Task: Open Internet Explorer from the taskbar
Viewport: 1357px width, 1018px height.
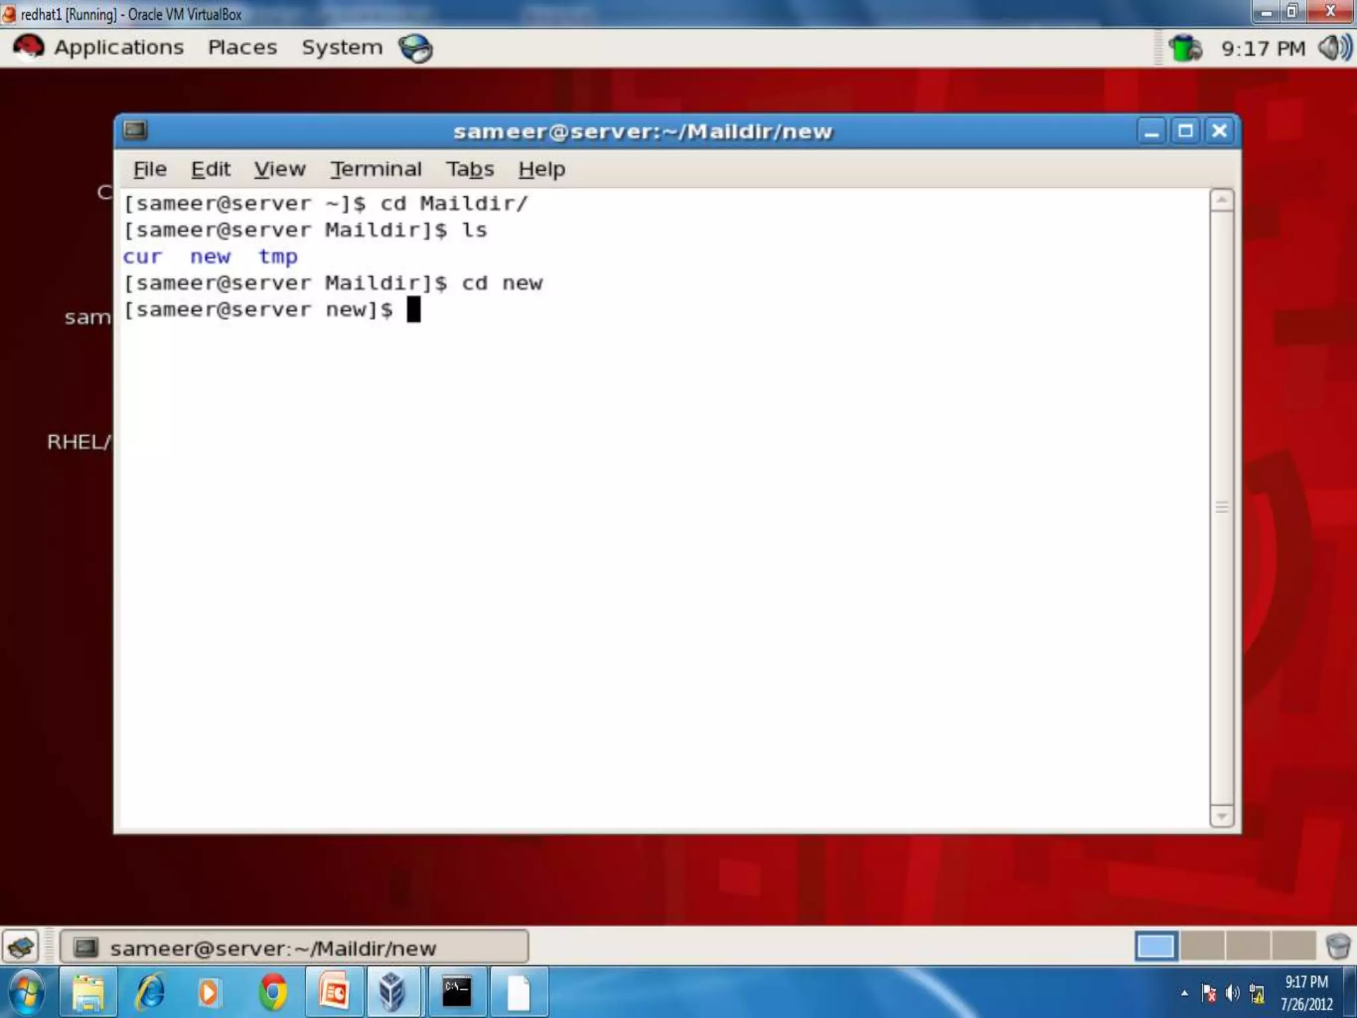Action: (150, 993)
